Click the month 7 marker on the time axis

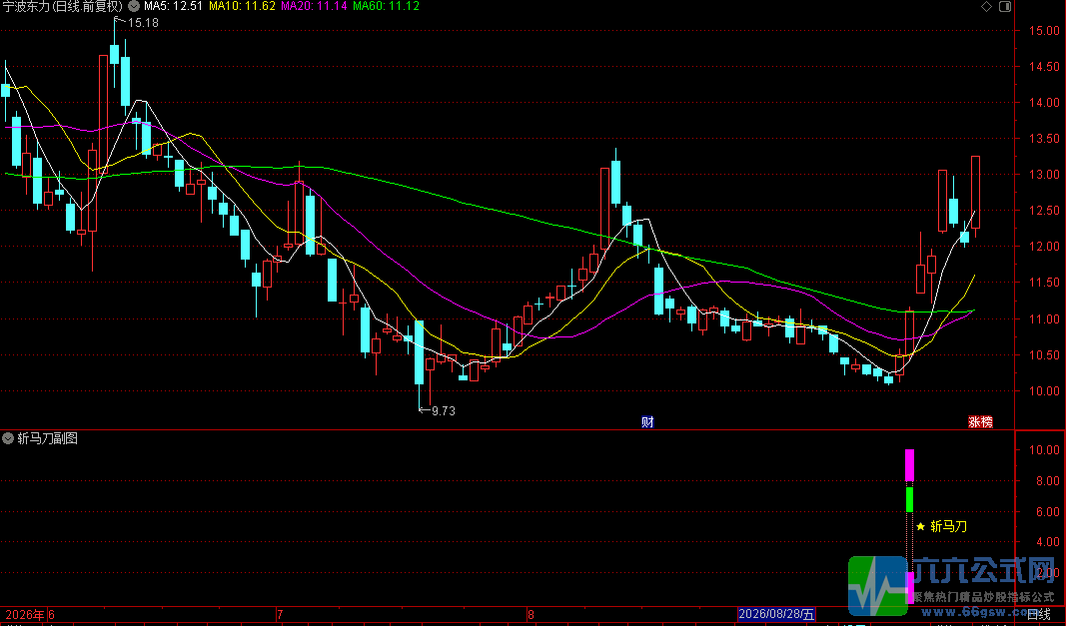[280, 615]
